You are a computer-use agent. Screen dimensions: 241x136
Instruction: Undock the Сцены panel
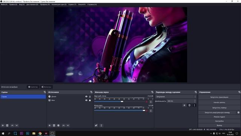45,92
